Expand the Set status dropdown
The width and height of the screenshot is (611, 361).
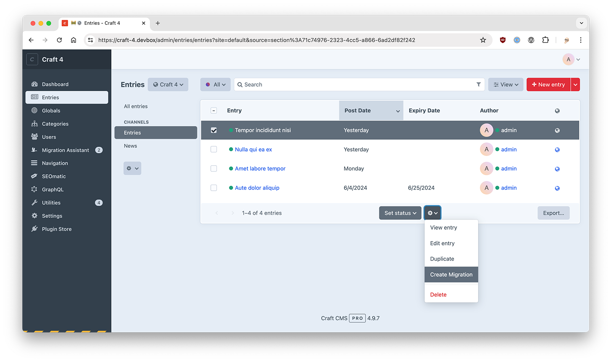[400, 213]
